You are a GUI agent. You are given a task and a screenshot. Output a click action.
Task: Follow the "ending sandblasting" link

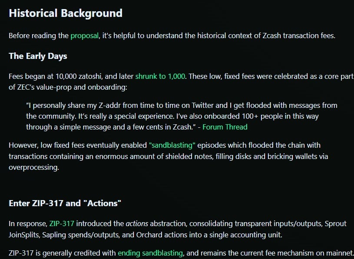151,253
